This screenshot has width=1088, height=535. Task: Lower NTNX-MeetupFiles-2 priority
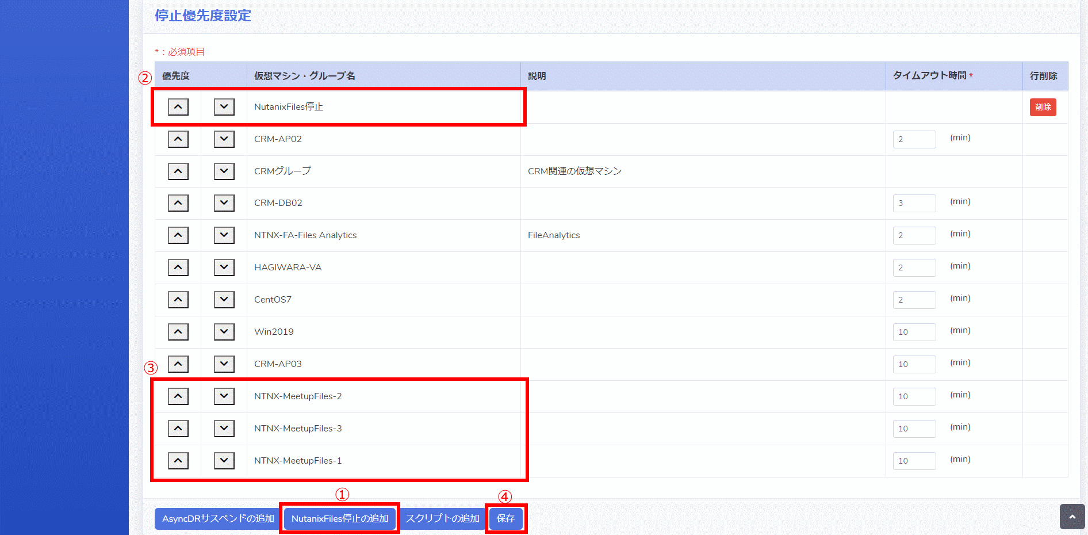coord(224,396)
